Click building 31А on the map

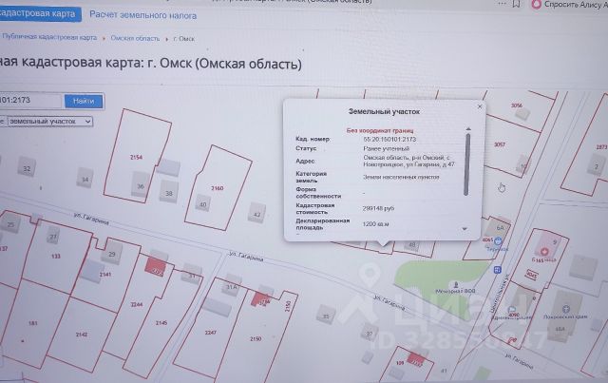coord(232,287)
